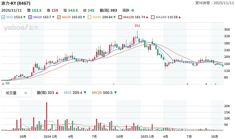Click the MA5 value 153.6

(18, 17)
